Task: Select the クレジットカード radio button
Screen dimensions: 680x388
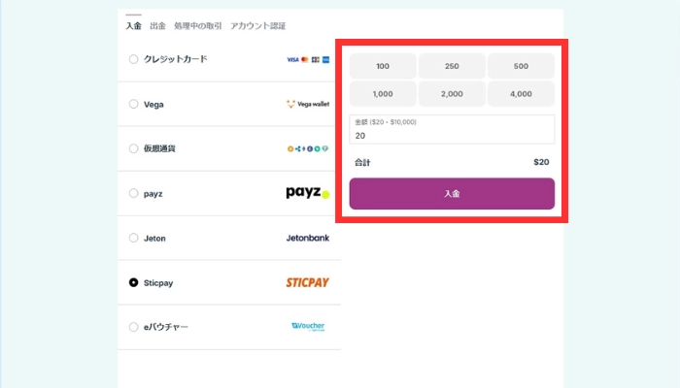Action: [133, 59]
